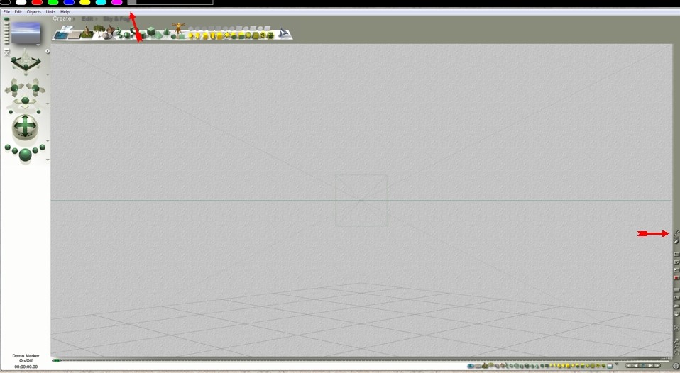This screenshot has width=680, height=373.
Task: Toggle the red record button on right strip
Action: (676, 278)
